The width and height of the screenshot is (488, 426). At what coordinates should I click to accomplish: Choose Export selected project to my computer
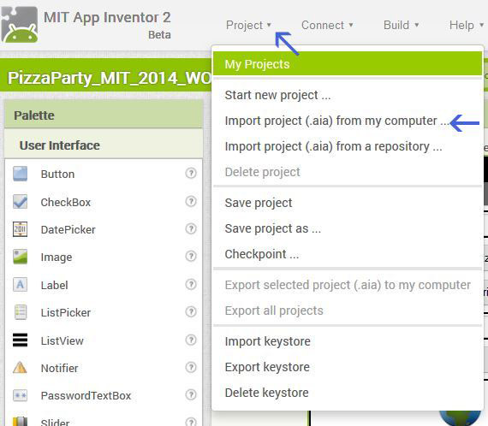[x=348, y=285]
